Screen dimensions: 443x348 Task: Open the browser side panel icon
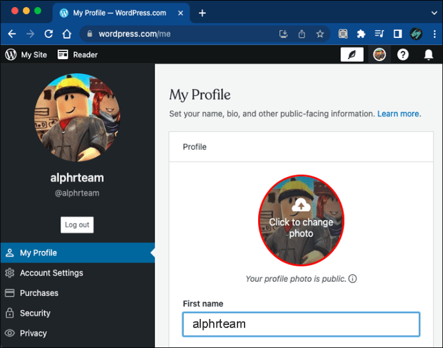click(397, 34)
